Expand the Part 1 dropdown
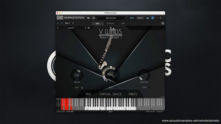 (x=73, y=23)
